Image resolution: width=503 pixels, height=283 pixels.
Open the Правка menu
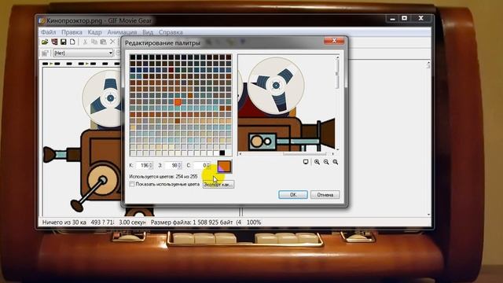72,32
